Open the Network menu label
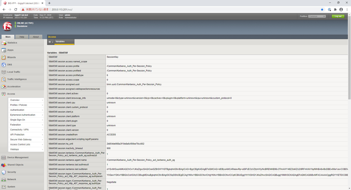Image resolution: width=351 pixels, height=190 pixels. [x=12, y=179]
